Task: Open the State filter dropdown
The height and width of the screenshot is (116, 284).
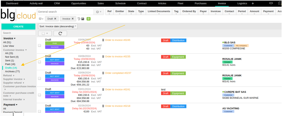Action: (x=131, y=12)
